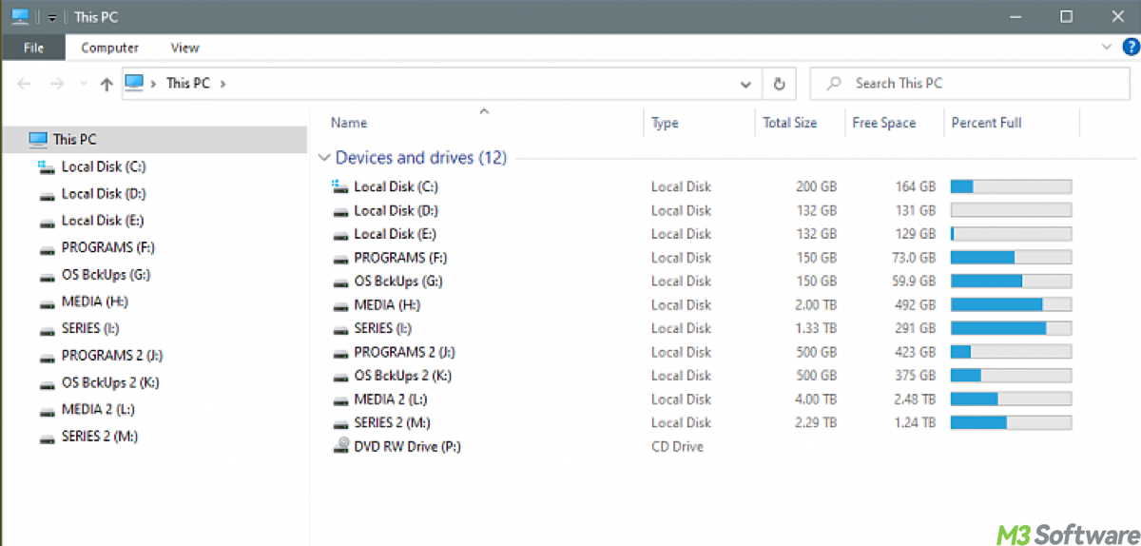Click the DVD RW Drive (P:) disc icon
Screen dimensions: 1141x546
[340, 446]
